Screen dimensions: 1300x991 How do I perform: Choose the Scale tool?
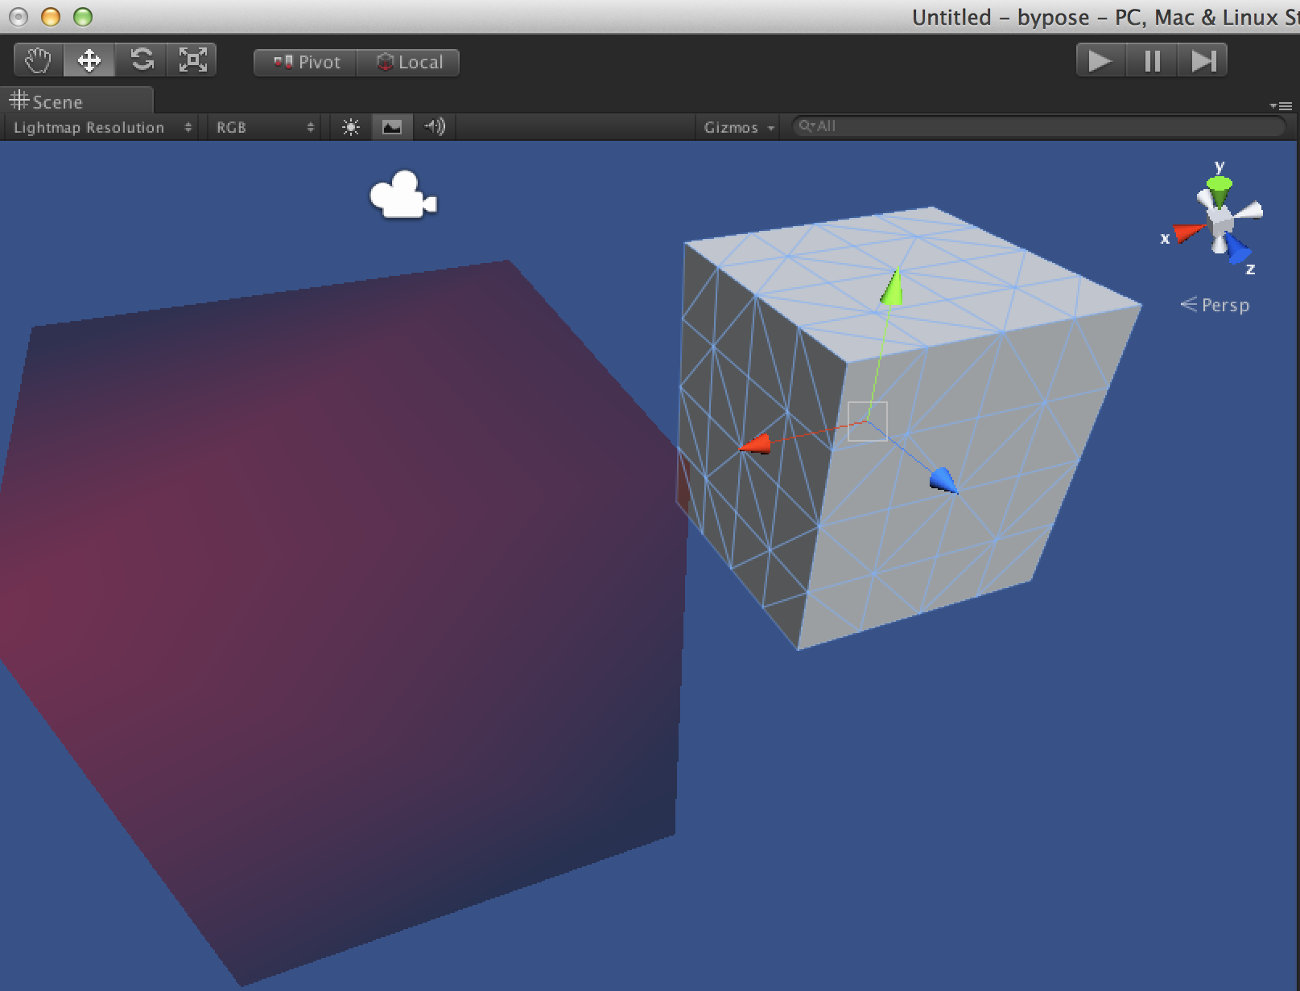[193, 60]
